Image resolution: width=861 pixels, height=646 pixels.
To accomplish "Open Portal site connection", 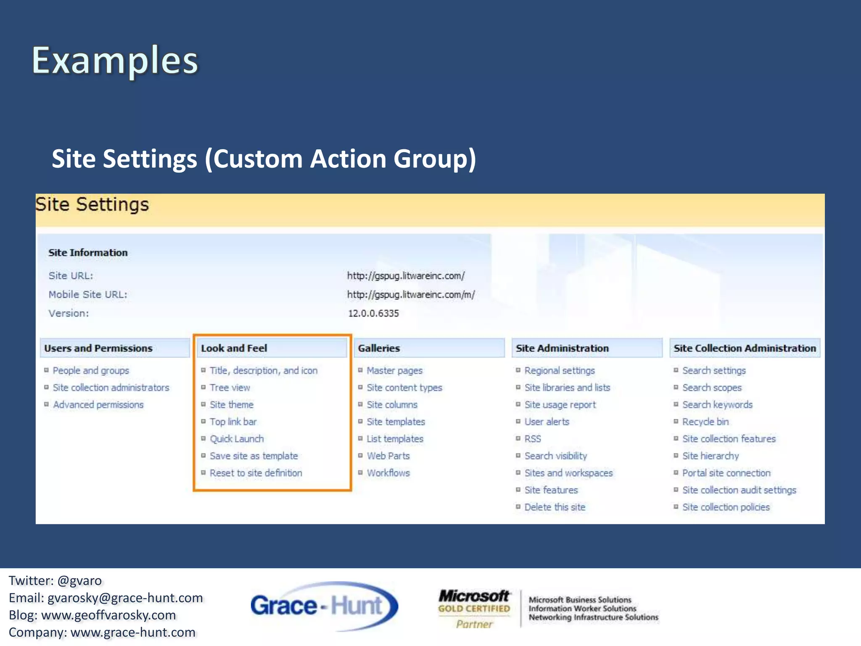I will [x=726, y=473].
